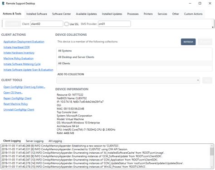Screen dimensions: 215x170
Task: Click the CPU: Intel Core i7-7820HQ line
Action: [x=86, y=130]
